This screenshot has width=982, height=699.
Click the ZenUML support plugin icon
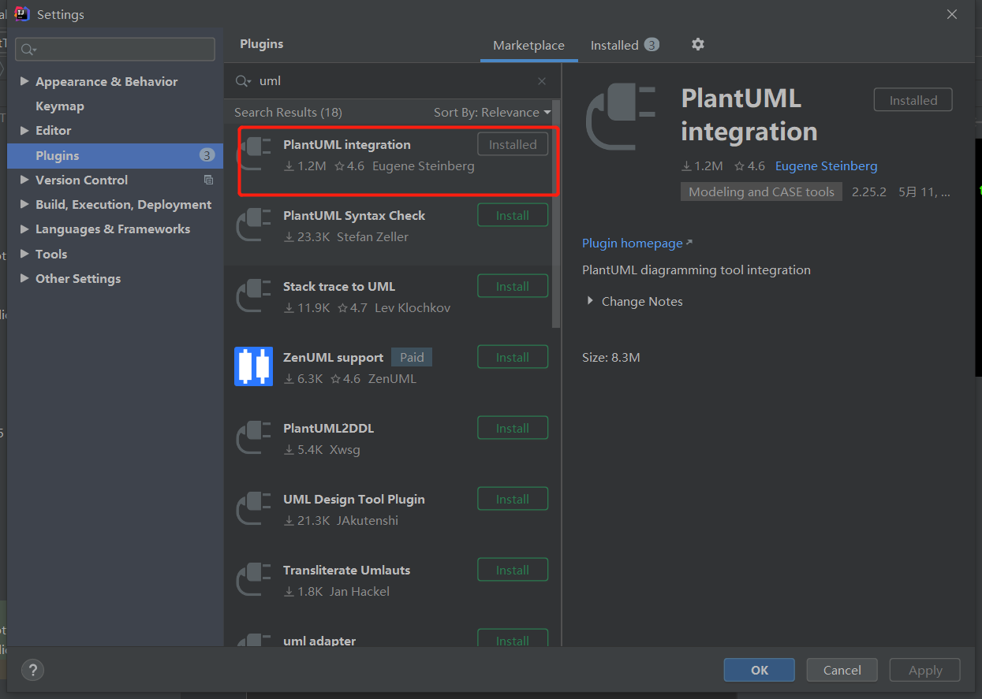(x=253, y=366)
